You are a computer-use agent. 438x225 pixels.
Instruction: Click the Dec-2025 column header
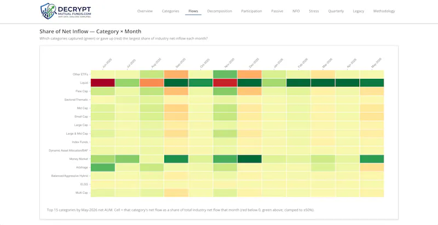click(254, 64)
